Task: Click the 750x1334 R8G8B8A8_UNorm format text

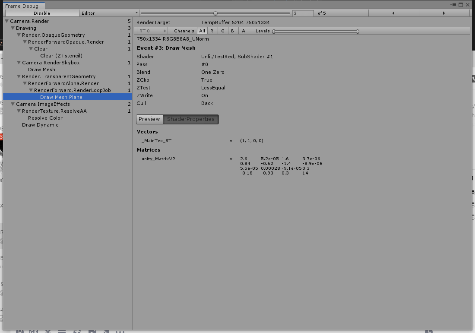Action: click(173, 39)
